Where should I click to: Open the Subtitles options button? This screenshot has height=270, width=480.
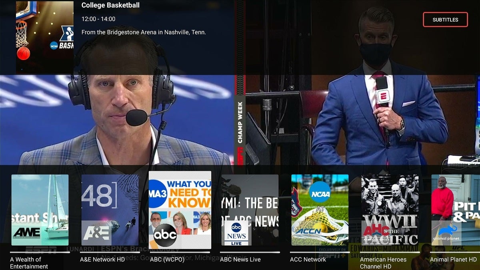tap(445, 20)
